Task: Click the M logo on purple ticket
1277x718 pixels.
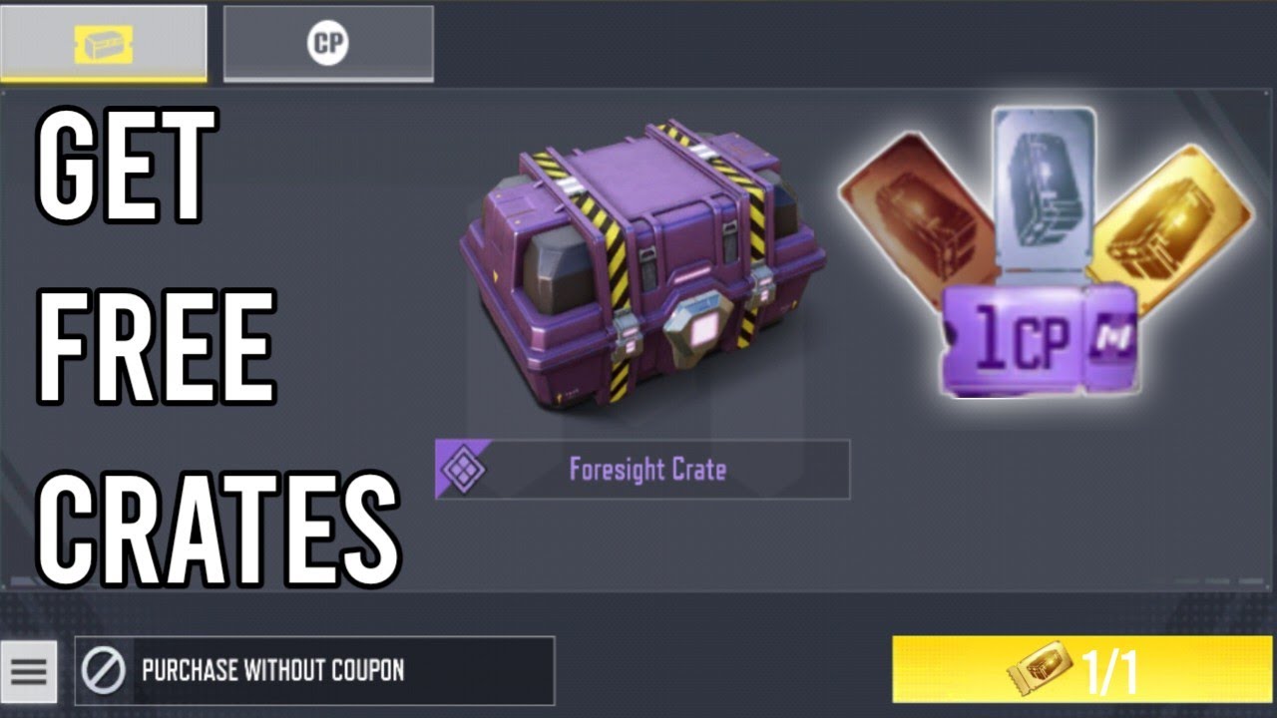Action: (1113, 338)
